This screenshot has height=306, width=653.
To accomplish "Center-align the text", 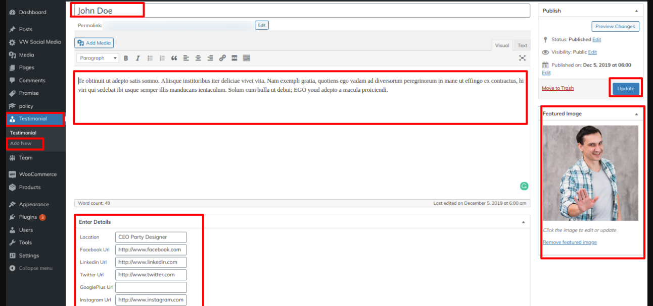I will pyautogui.click(x=198, y=58).
